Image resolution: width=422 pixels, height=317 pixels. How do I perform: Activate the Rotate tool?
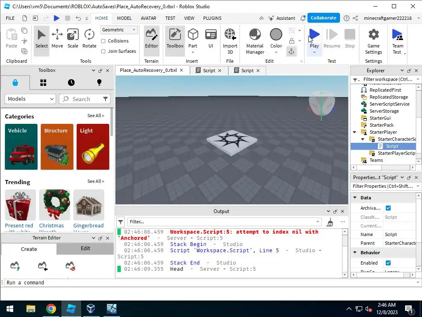[x=89, y=39]
